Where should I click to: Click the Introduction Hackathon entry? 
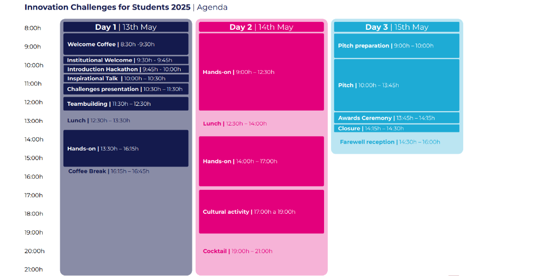(126, 69)
